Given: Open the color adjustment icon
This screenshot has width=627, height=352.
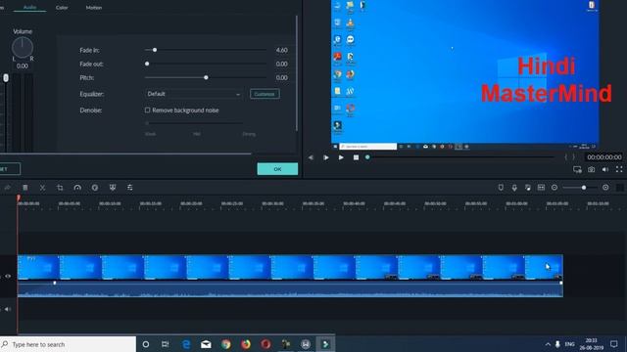Looking at the screenshot, I should (95, 188).
